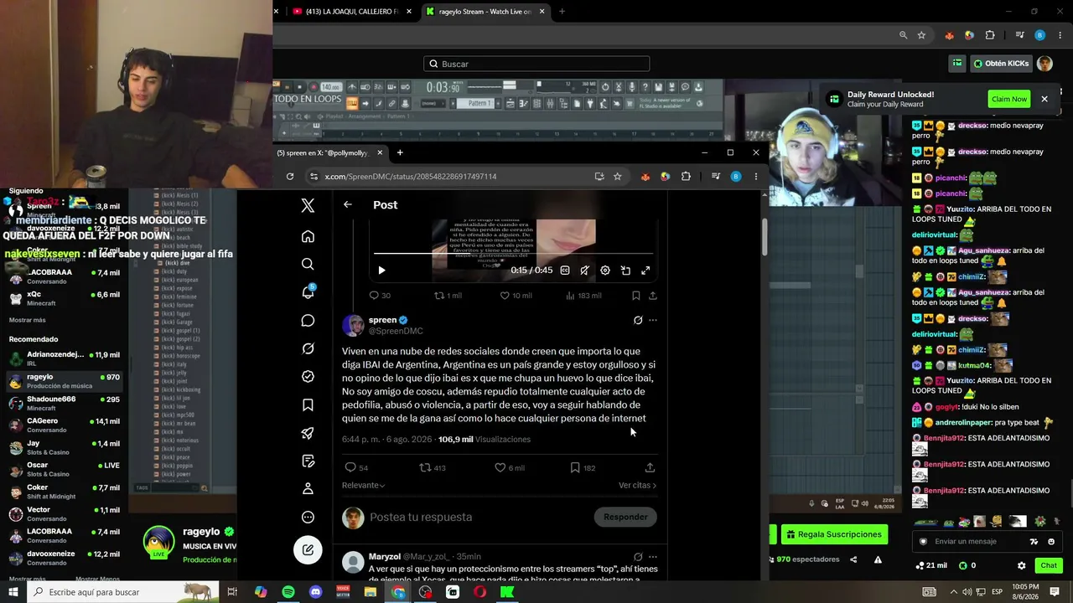Open X verified badge sidebar icon
Viewport: 1073px width, 603px height.
(x=308, y=377)
